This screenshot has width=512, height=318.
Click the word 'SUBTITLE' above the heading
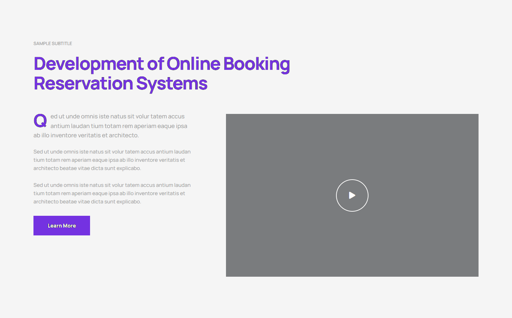(x=62, y=44)
